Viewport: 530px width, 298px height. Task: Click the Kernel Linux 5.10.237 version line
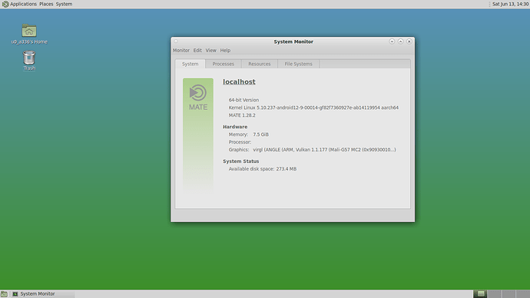point(313,108)
